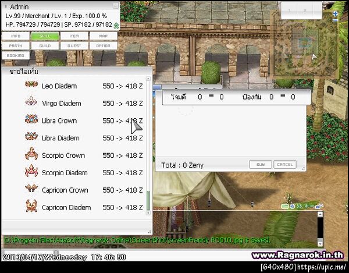Click the keyboard-shaped icon above chat window

285,207
